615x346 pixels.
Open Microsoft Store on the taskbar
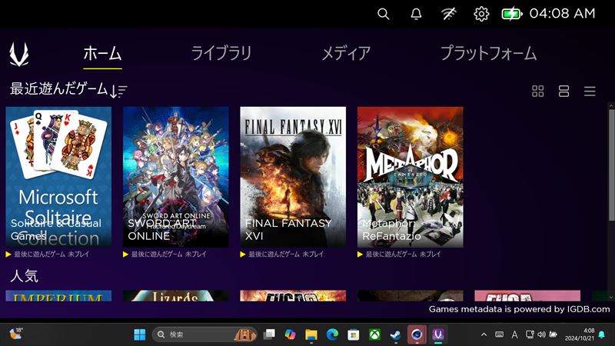point(354,334)
